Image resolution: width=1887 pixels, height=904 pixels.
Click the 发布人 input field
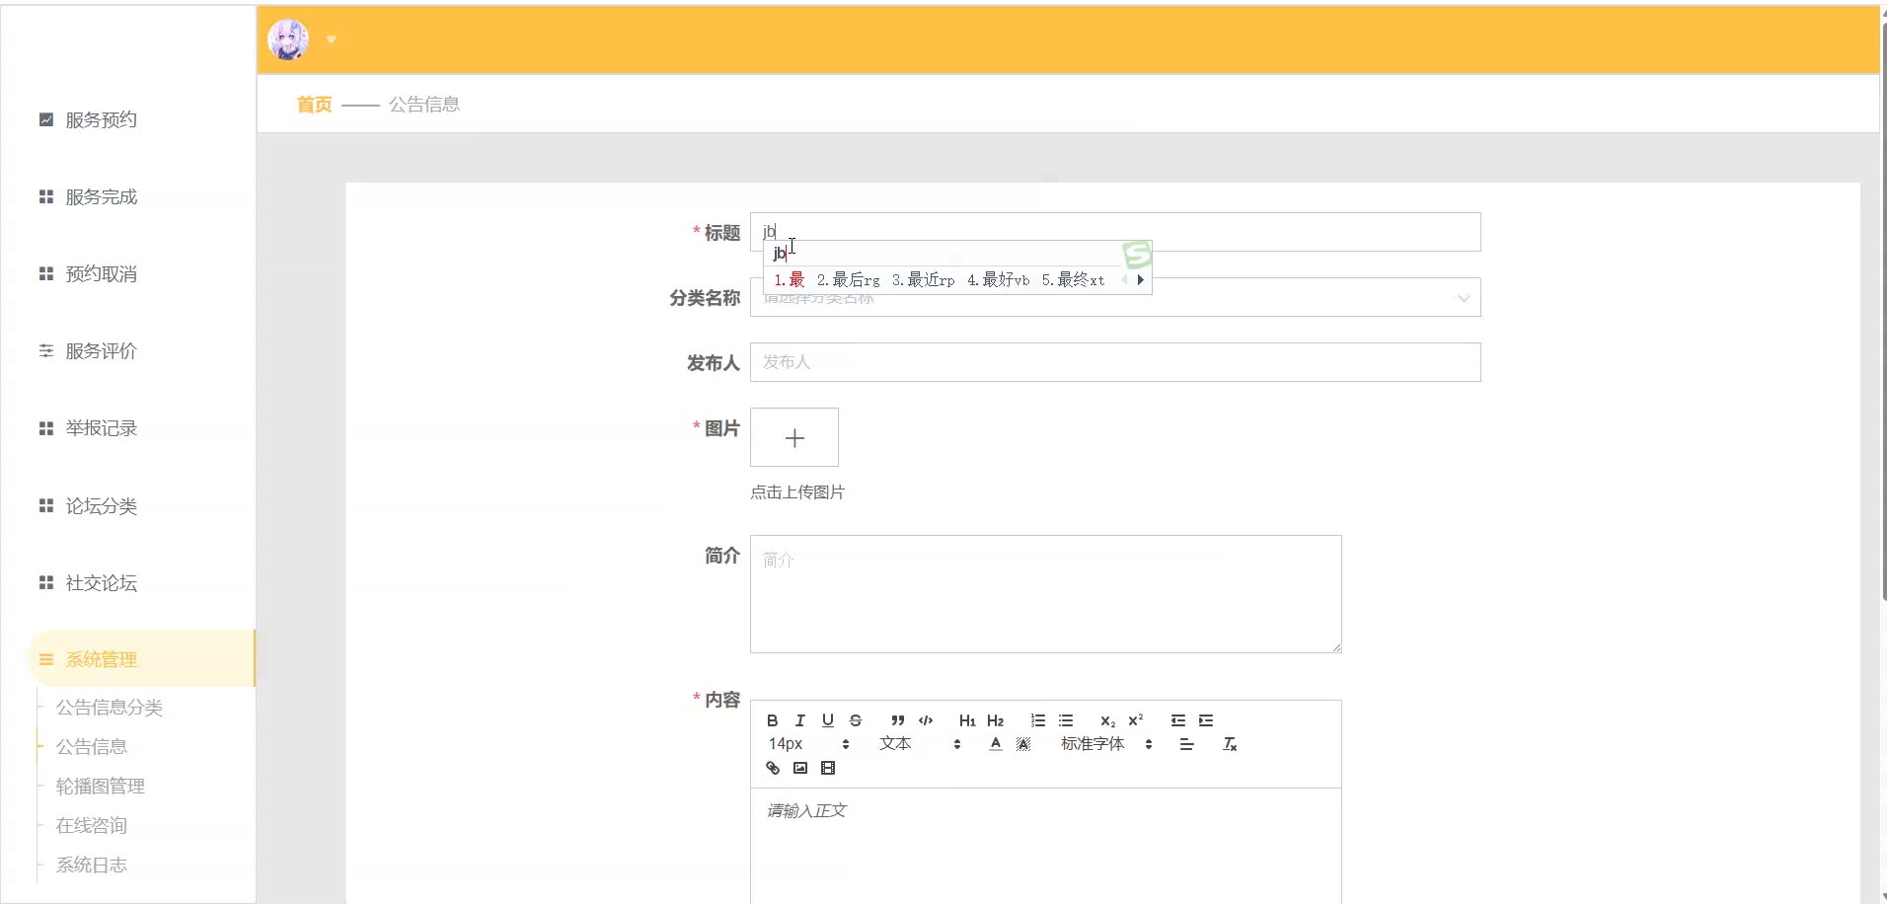[x=1114, y=362]
